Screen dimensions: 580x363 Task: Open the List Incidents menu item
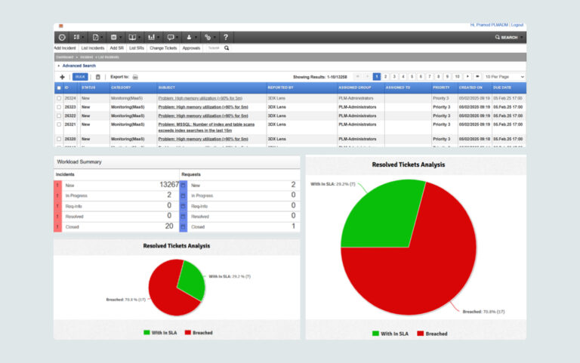pyautogui.click(x=92, y=48)
